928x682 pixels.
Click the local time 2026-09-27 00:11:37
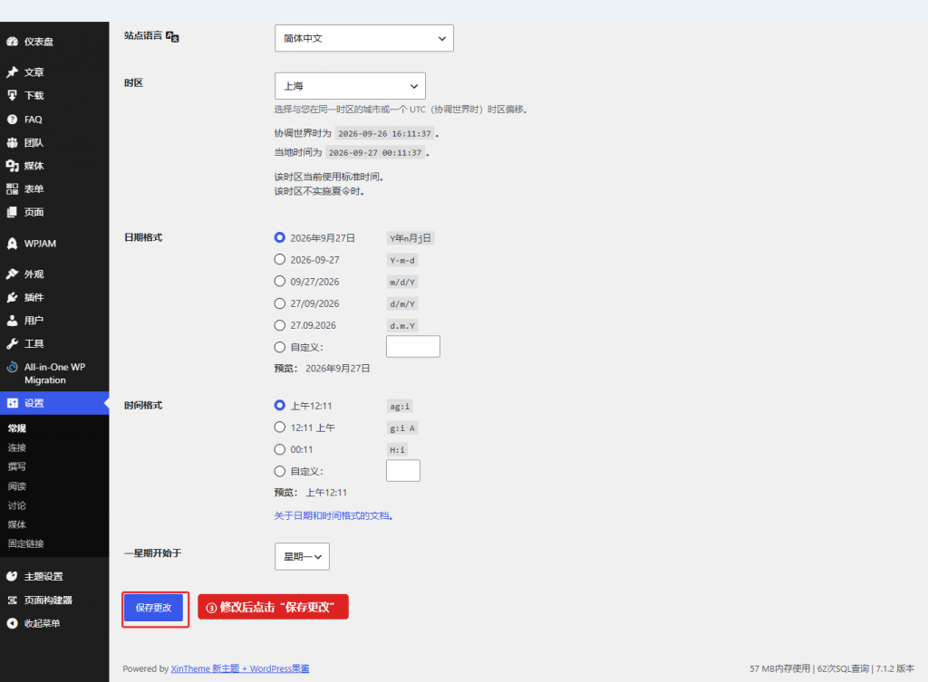pos(375,152)
